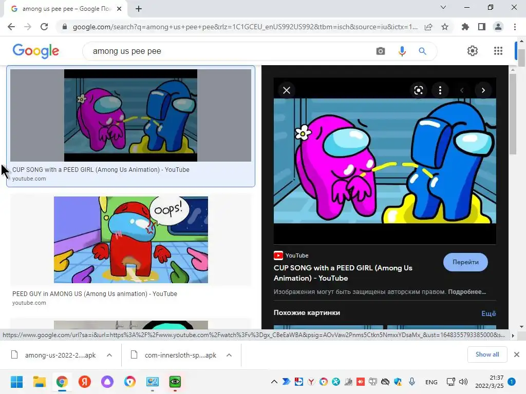Open the Google apps grid
Image resolution: width=526 pixels, height=394 pixels.
(x=498, y=51)
